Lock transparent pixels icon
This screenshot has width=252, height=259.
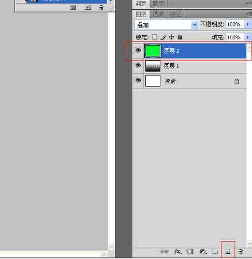[x=155, y=37]
